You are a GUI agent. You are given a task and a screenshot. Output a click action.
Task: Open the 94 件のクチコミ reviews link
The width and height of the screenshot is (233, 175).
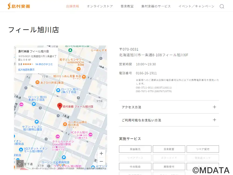pos(44,64)
